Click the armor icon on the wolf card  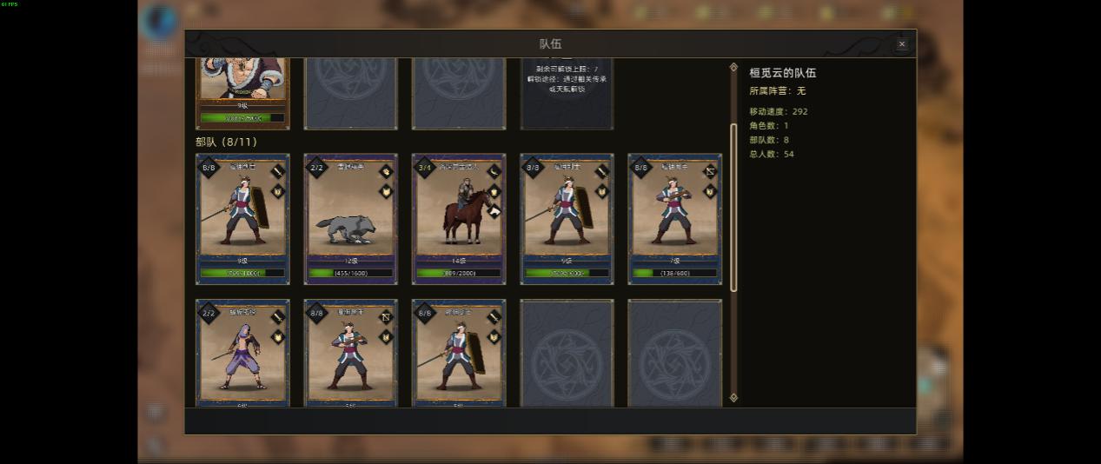click(x=386, y=191)
